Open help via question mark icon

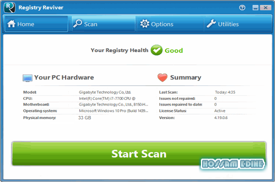pos(242,8)
